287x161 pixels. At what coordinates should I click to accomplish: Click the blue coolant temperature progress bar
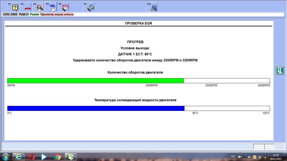(96, 108)
